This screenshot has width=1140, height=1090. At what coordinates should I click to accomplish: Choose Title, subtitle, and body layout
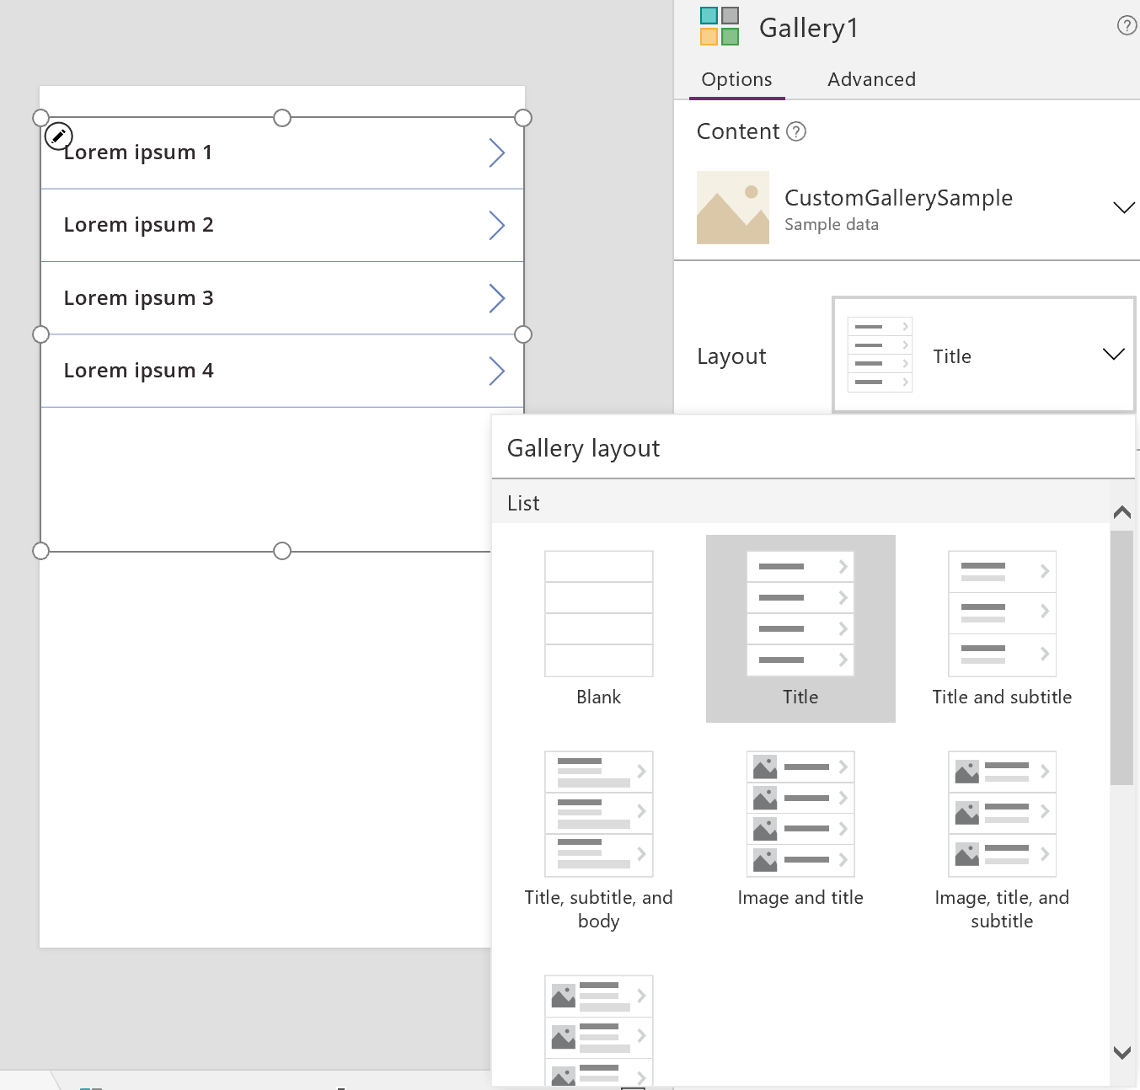pos(599,841)
